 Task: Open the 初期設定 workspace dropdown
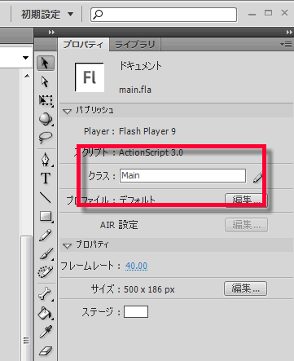(x=47, y=15)
